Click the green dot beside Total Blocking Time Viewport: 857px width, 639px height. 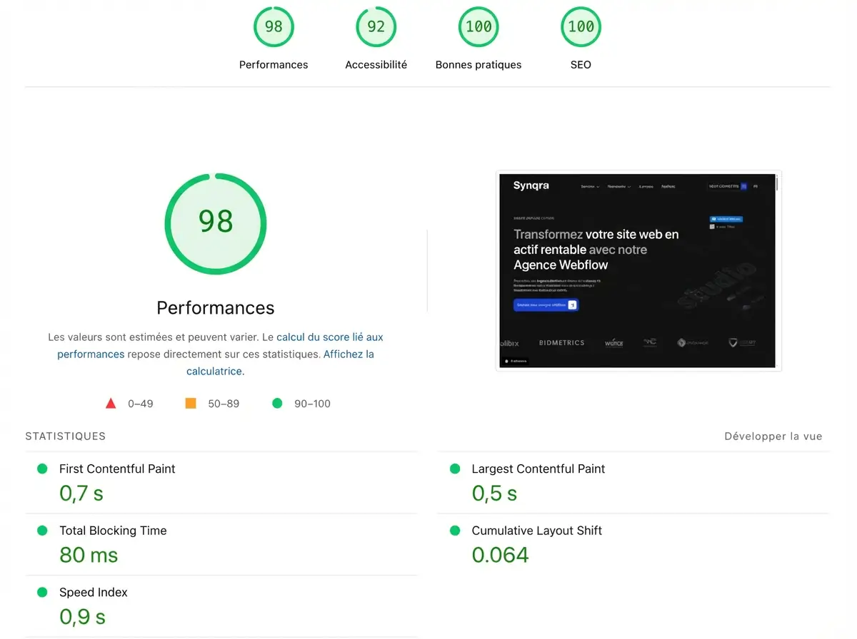point(42,531)
